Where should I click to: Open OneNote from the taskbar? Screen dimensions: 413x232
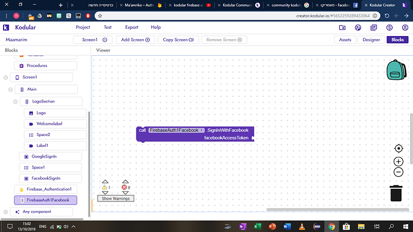tap(242, 227)
